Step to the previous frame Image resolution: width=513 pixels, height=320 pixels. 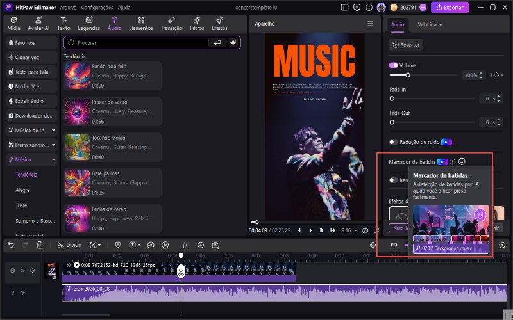click(x=299, y=230)
